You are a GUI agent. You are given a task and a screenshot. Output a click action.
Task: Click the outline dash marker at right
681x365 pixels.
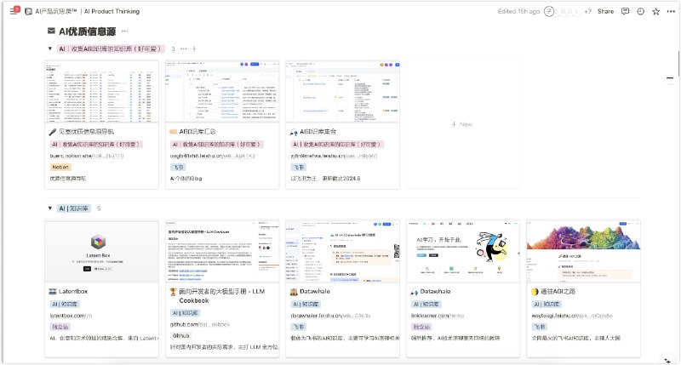pyautogui.click(x=670, y=78)
